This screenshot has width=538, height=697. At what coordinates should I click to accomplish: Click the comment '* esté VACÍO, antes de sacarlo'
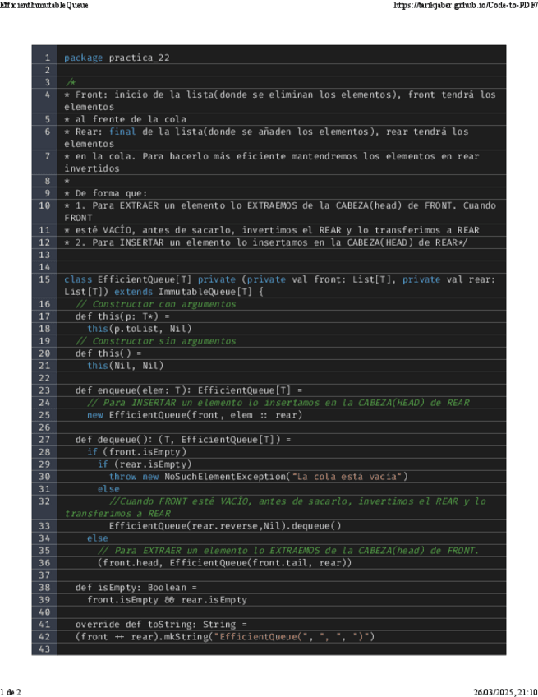click(x=149, y=230)
